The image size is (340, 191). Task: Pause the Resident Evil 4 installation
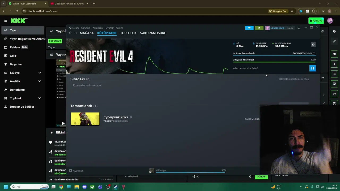[x=312, y=68]
